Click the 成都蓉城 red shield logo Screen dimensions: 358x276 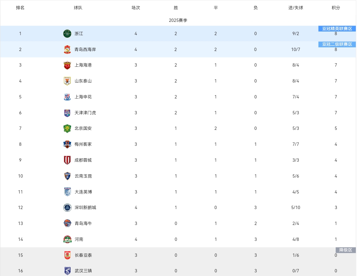[67, 160]
